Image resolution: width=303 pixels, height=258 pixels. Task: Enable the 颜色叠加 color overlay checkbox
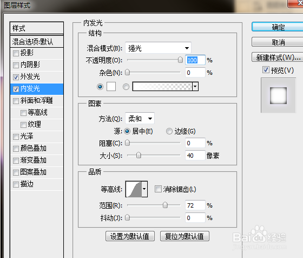16,149
